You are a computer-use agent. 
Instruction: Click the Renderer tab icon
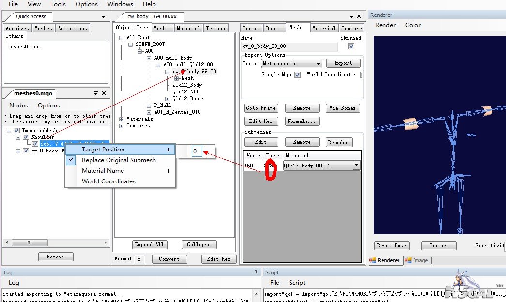[x=373, y=260]
